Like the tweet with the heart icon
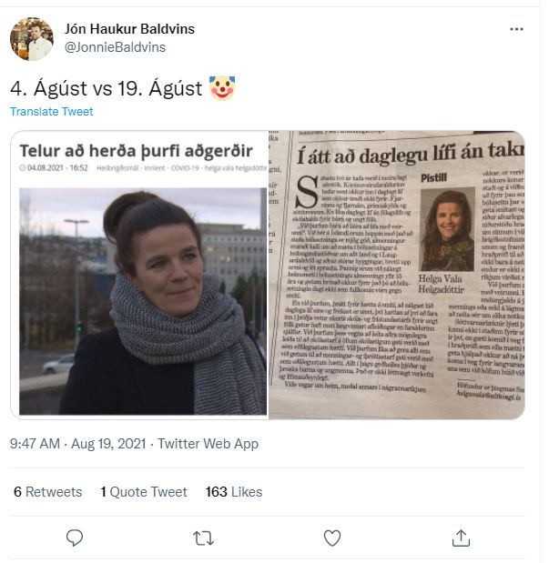This screenshot has height=563, width=549. pos(331,538)
